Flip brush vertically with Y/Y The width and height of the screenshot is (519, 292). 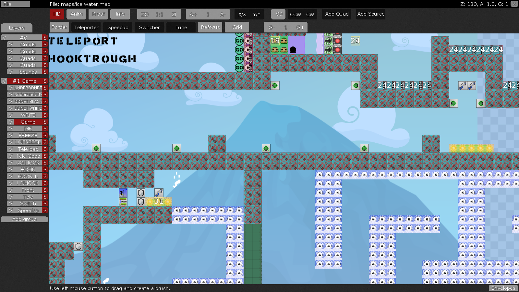[x=257, y=14]
